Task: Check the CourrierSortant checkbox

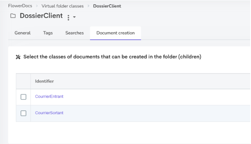Action: pyautogui.click(x=23, y=113)
